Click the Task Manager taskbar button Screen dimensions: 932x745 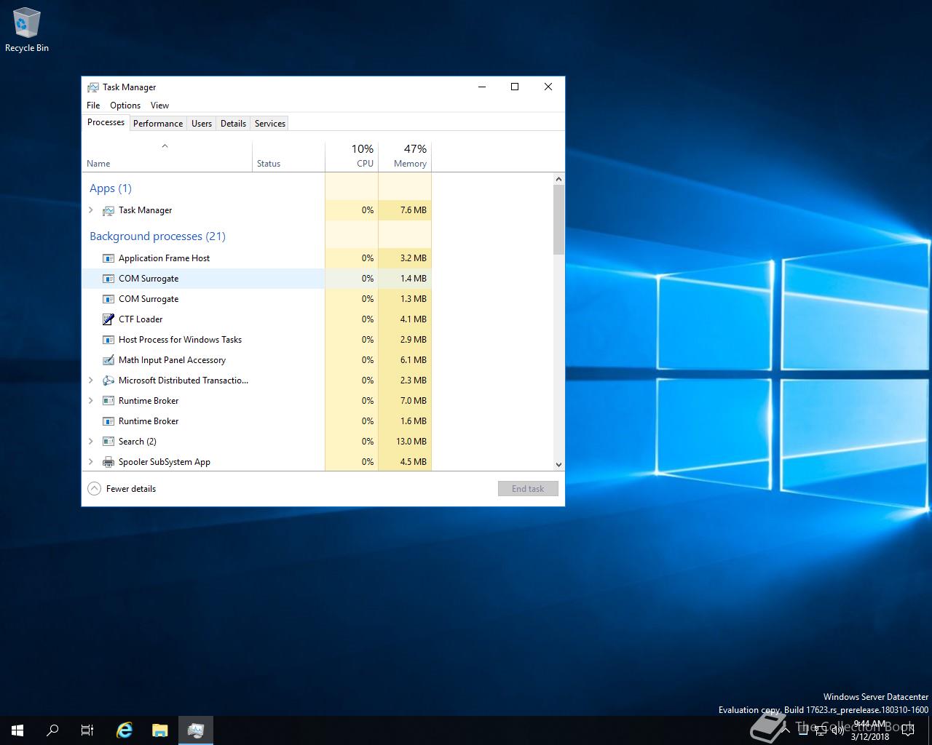[x=196, y=730]
